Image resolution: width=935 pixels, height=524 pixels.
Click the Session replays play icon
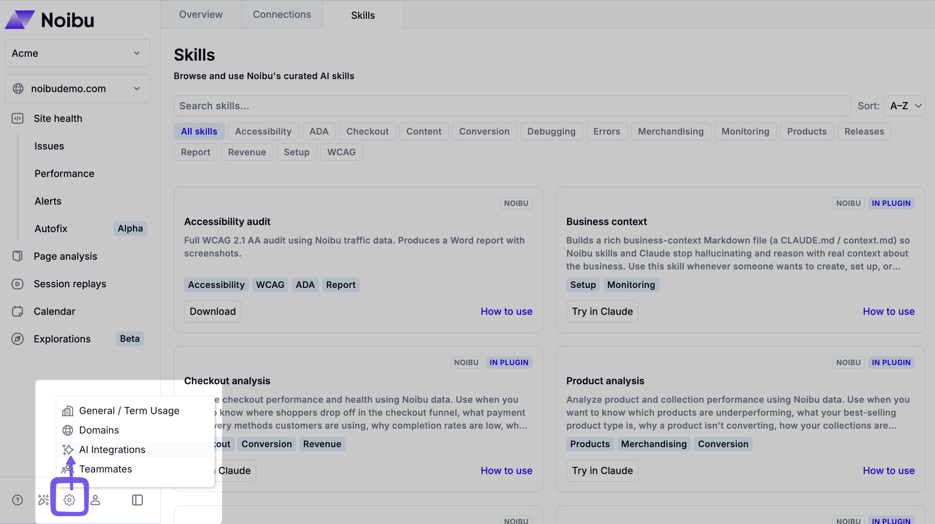point(18,284)
